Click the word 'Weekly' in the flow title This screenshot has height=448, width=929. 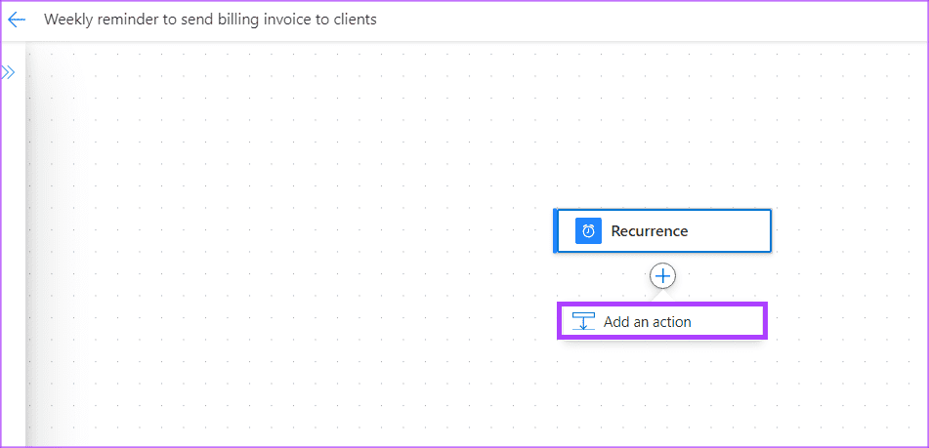(66, 20)
